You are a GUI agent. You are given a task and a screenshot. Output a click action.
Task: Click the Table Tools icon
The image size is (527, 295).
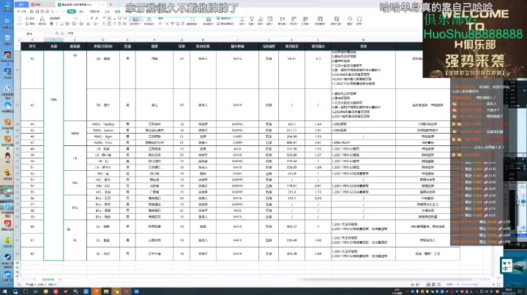(x=336, y=19)
